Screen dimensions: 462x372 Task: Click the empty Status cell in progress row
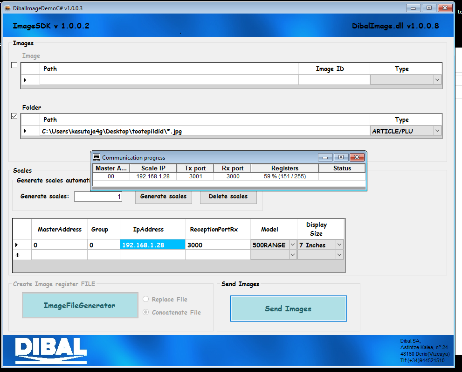click(342, 176)
